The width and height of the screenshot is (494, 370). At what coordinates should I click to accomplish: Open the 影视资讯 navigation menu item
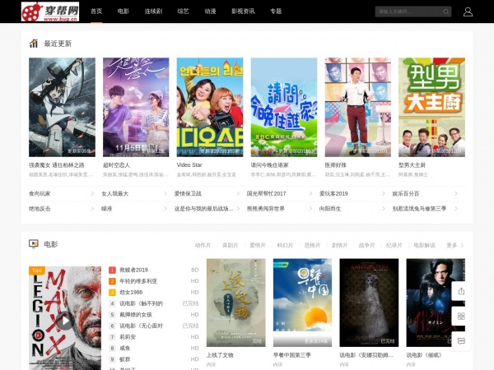click(243, 12)
